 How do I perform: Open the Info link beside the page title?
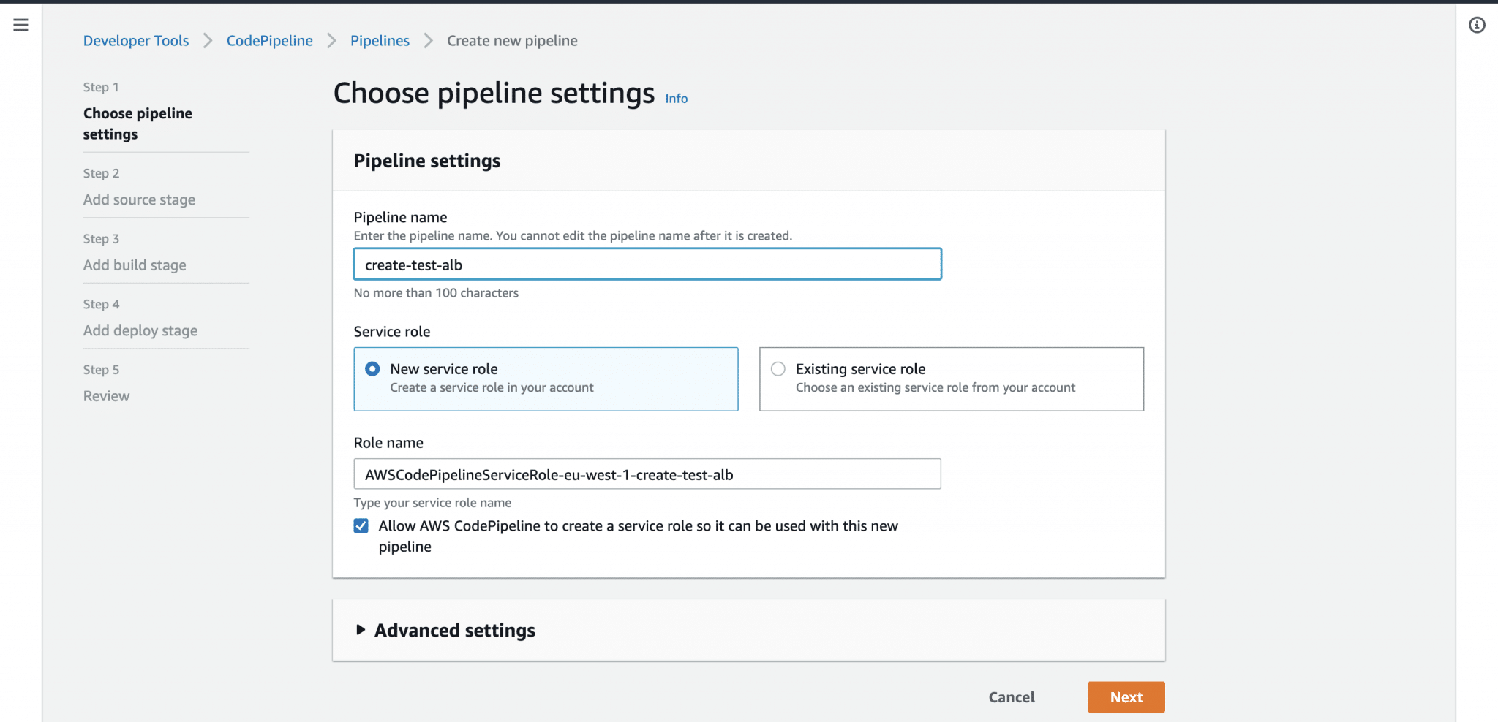675,98
